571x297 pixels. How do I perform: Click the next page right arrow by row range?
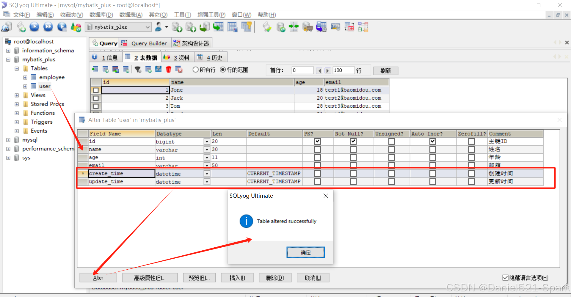pos(327,70)
